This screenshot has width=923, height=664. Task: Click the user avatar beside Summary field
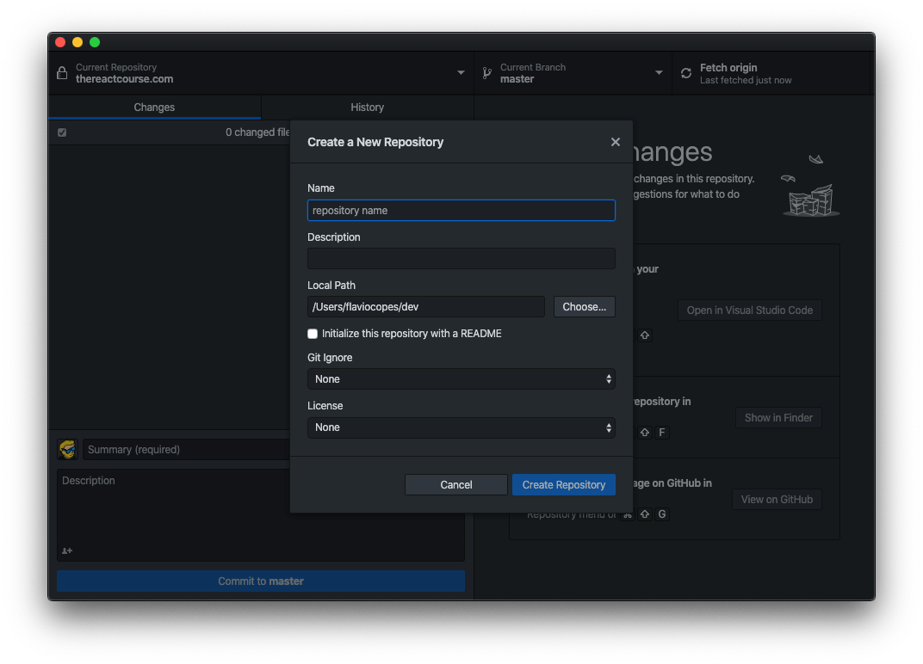point(67,449)
